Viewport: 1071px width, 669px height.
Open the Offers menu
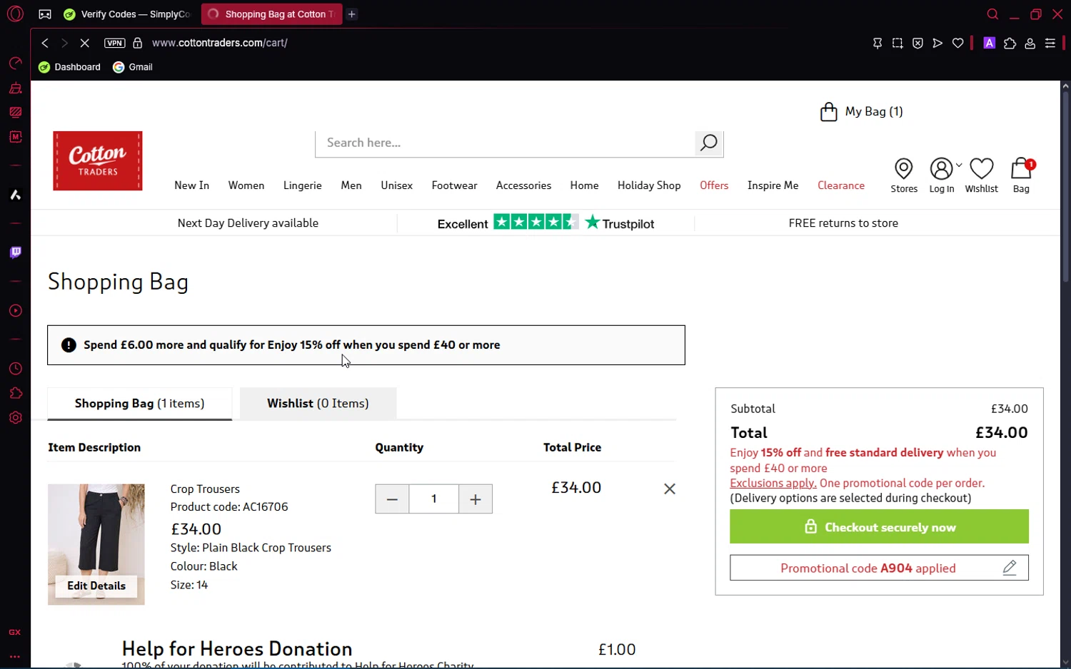point(714,185)
